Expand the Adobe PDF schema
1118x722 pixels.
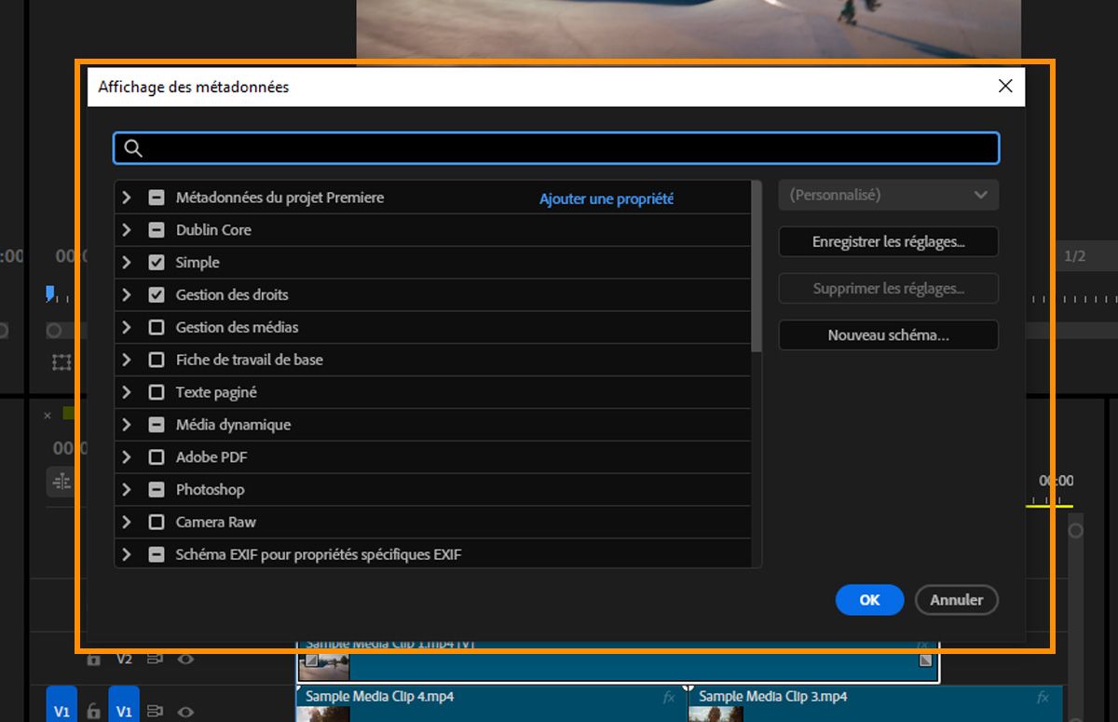tap(127, 457)
